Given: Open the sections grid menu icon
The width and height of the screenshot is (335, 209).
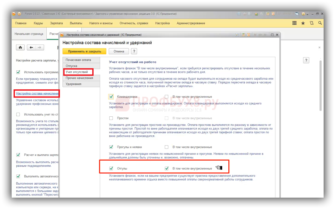Looking at the screenshot, I should click(294, 23).
